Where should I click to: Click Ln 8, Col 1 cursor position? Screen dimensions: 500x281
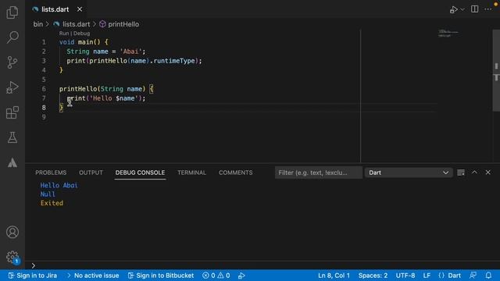point(334,276)
